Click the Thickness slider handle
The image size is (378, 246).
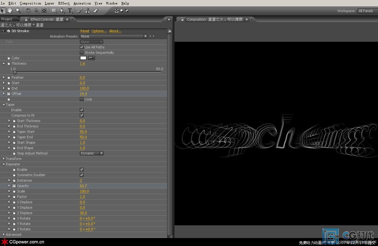coord(15,72)
